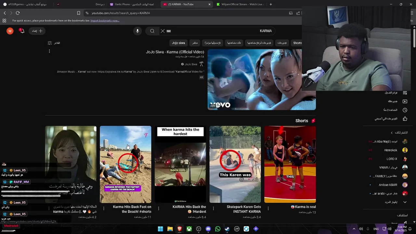Image resolution: width=416 pixels, height=234 pixels.
Task: Click 'KARMA Hits Back the Hardest' title
Action: pyautogui.click(x=189, y=209)
